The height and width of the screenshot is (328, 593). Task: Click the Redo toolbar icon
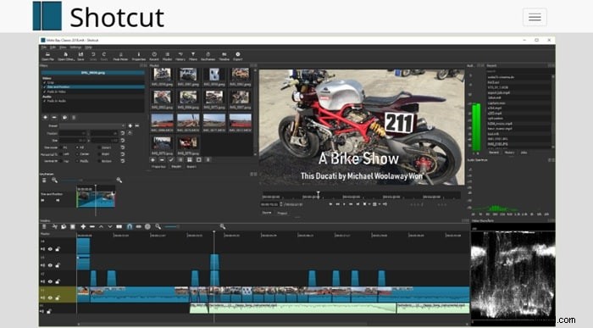pos(104,57)
